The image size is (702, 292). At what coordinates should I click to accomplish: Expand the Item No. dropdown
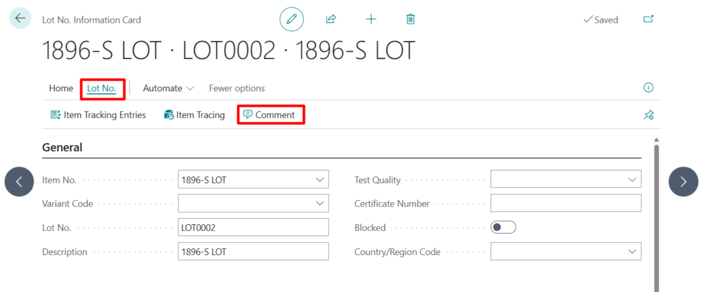319,180
